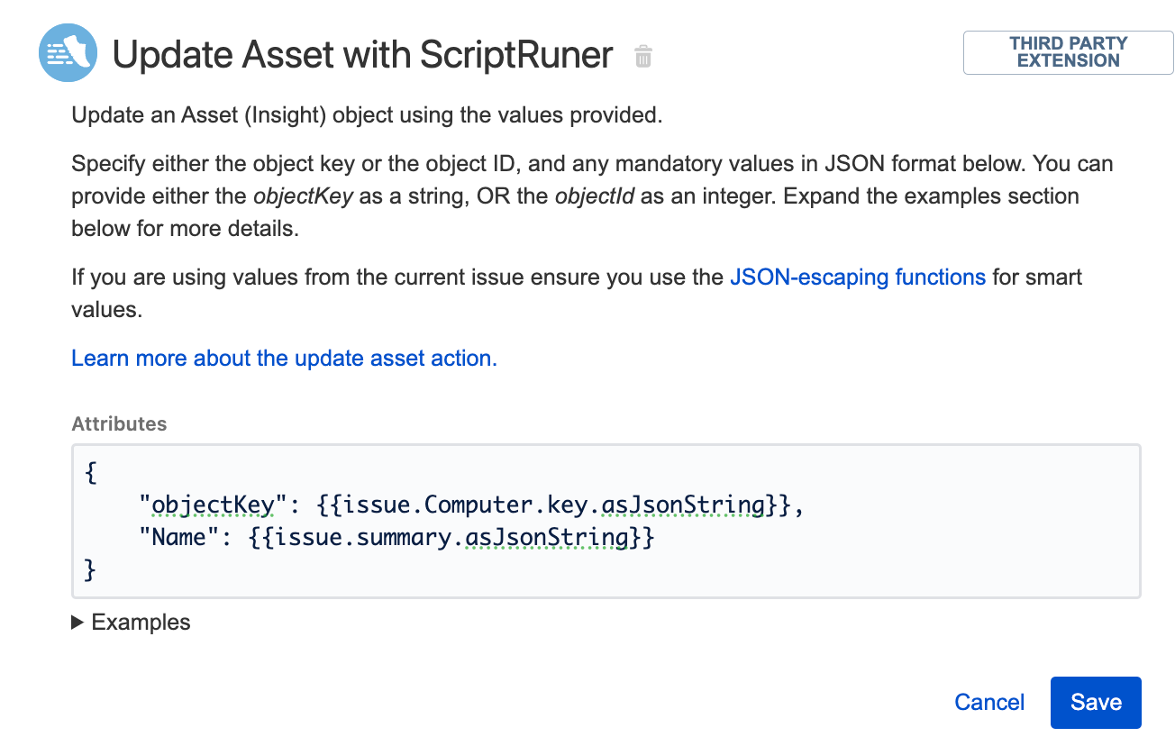Open Learn more about update asset action
The height and width of the screenshot is (755, 1175).
[284, 358]
